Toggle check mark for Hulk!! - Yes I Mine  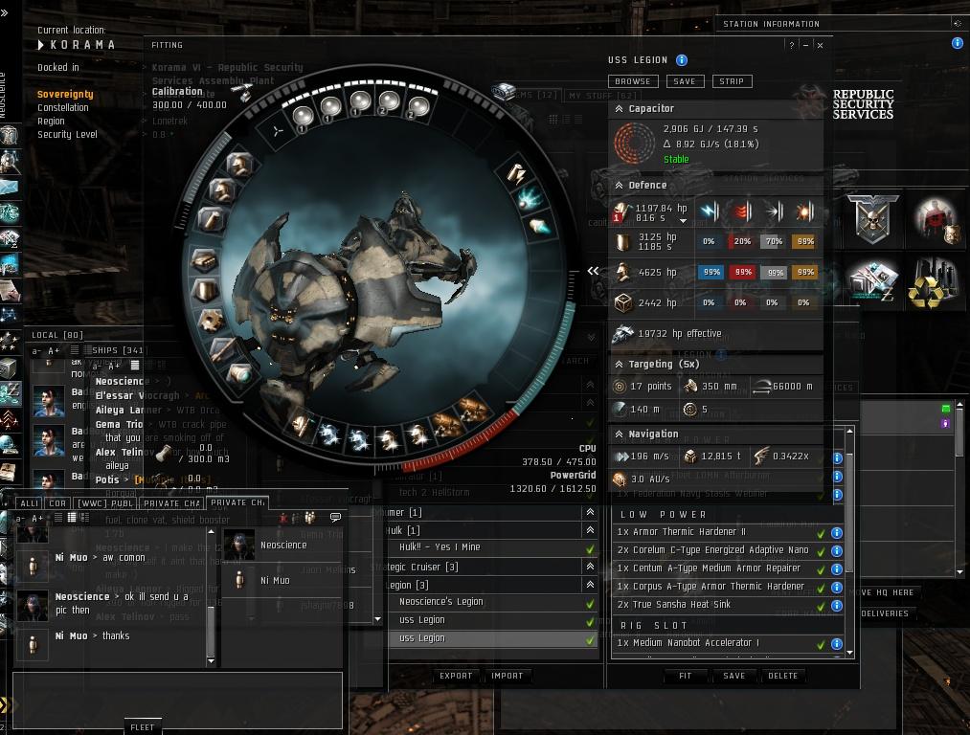point(590,548)
